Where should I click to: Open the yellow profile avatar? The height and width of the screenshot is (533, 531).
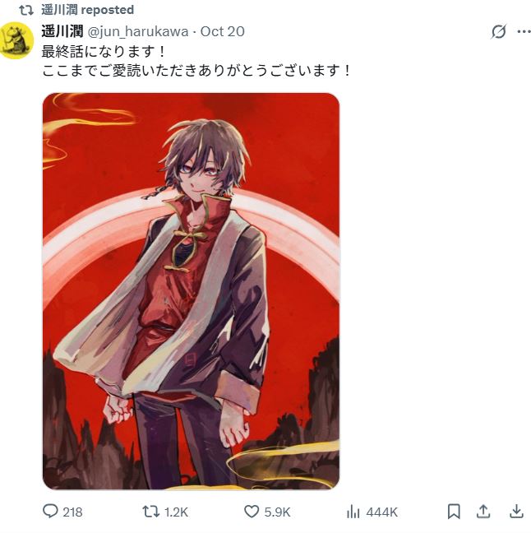pyautogui.click(x=16, y=40)
